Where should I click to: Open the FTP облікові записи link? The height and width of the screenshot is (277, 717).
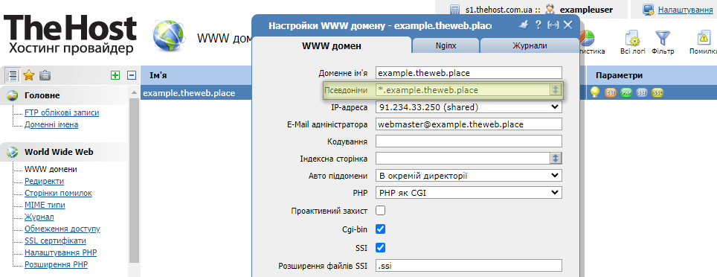(62, 112)
